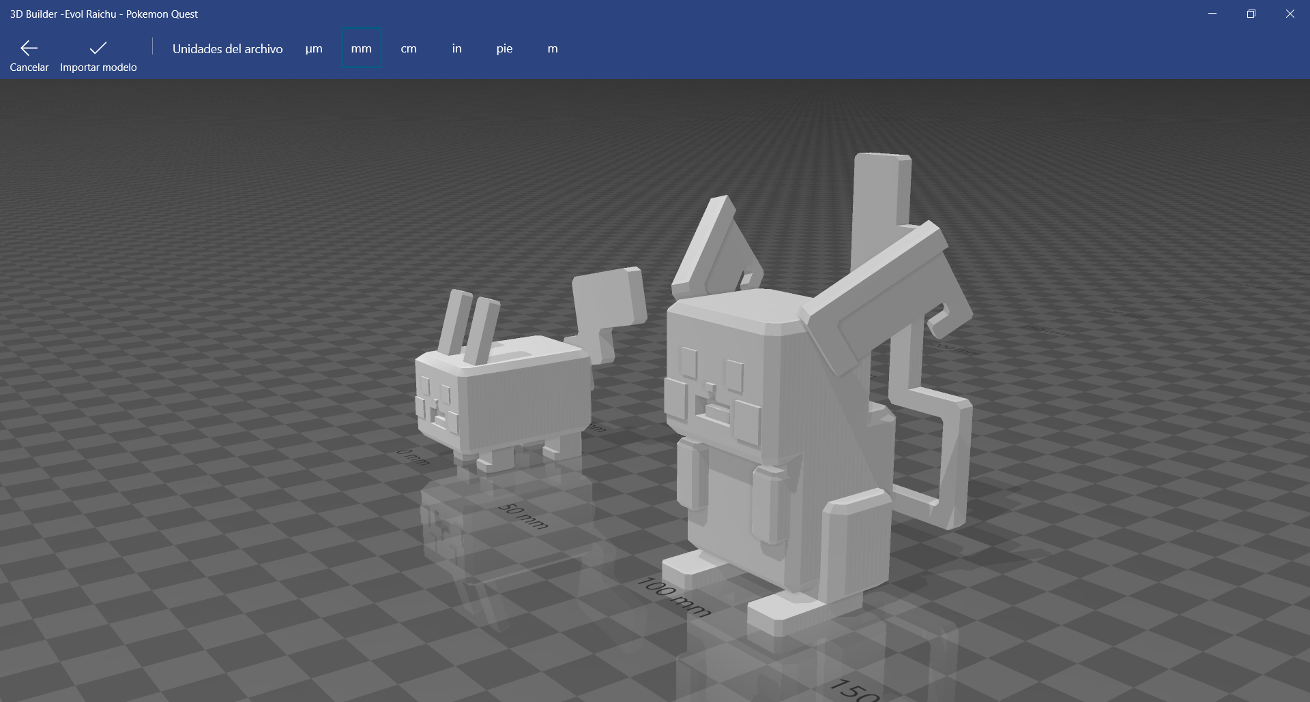Select µm as the file unit
The image size is (1310, 702).
tap(315, 48)
